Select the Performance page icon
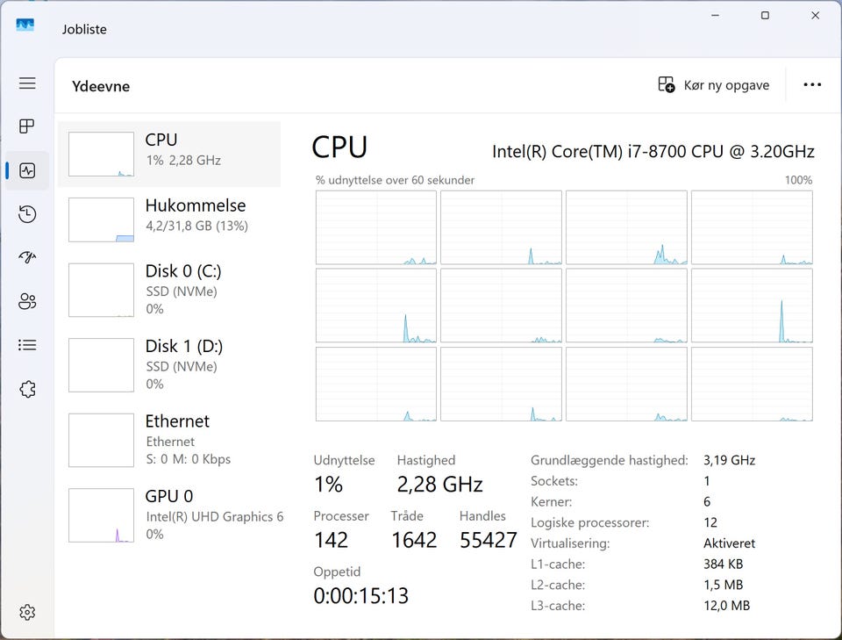The height and width of the screenshot is (640, 842). [27, 170]
